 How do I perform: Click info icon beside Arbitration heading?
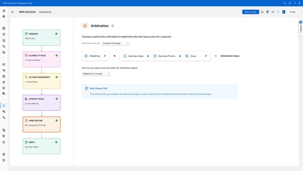113,26
